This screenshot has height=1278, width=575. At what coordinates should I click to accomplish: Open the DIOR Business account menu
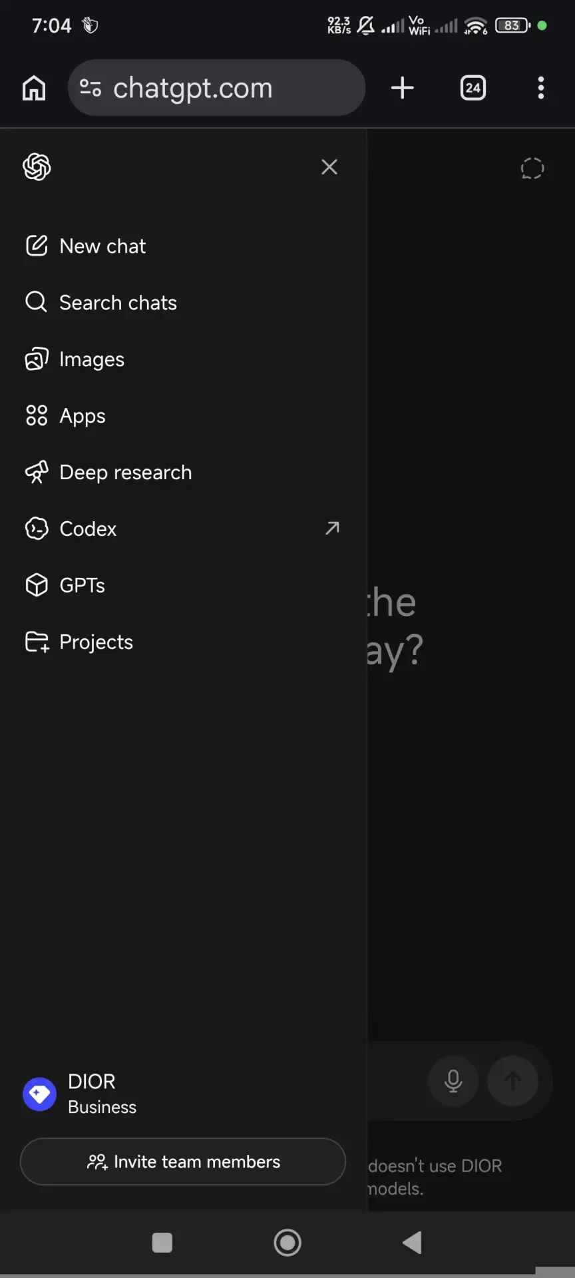click(183, 1094)
